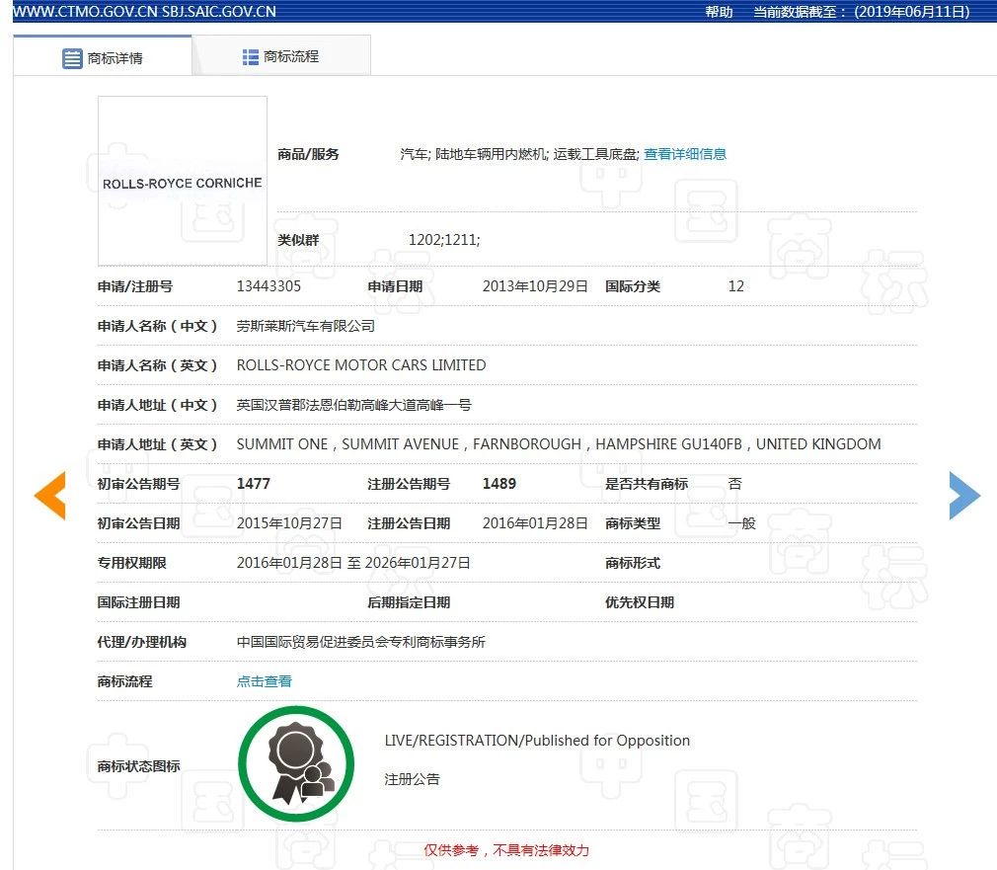Click the 专用权期限 field label
Viewport: 997px width, 870px height.
[x=131, y=563]
